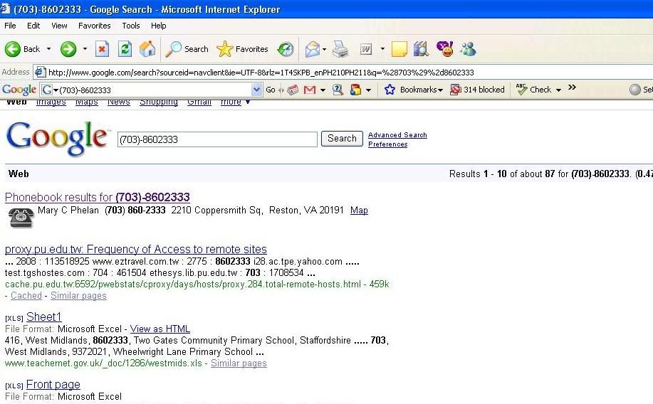The height and width of the screenshot is (404, 653).
Task: Click the Stop loading icon
Action: (102, 49)
